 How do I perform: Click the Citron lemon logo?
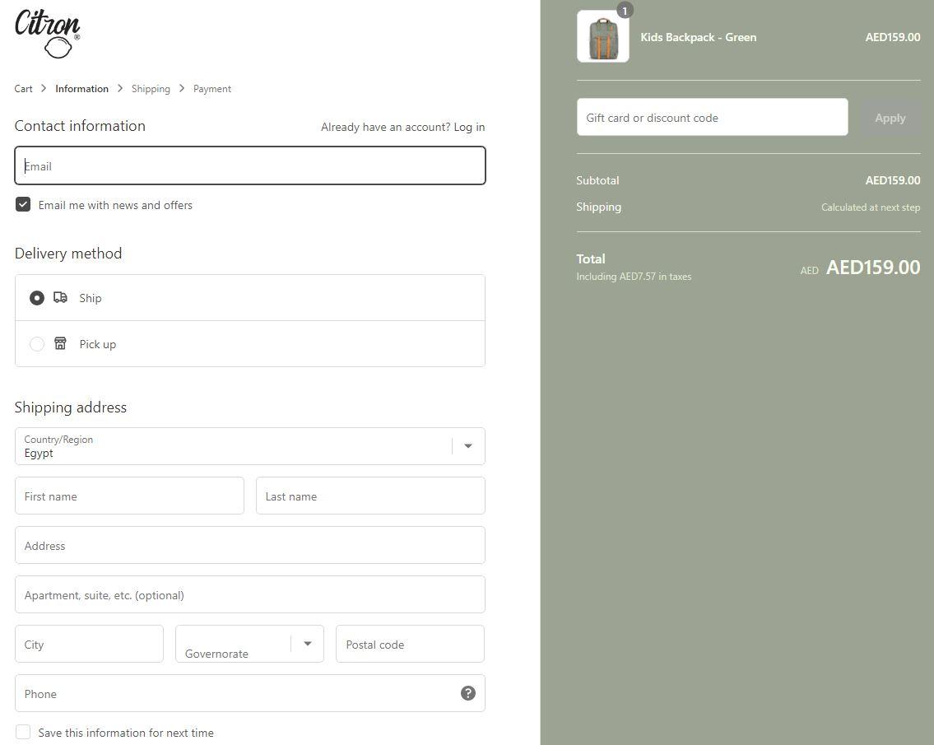pyautogui.click(x=47, y=34)
